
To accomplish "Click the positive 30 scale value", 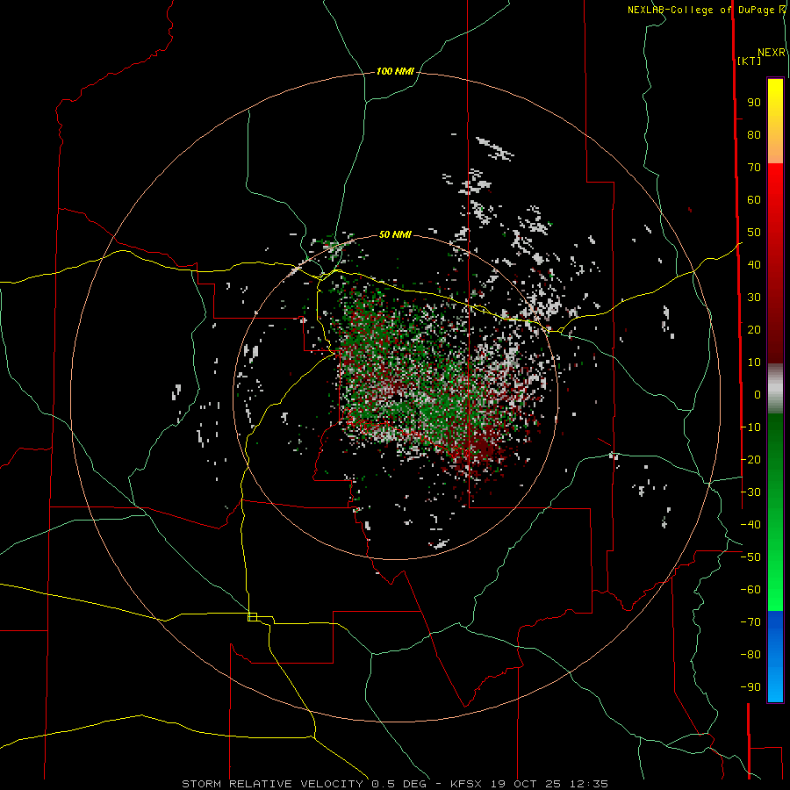I will (754, 298).
